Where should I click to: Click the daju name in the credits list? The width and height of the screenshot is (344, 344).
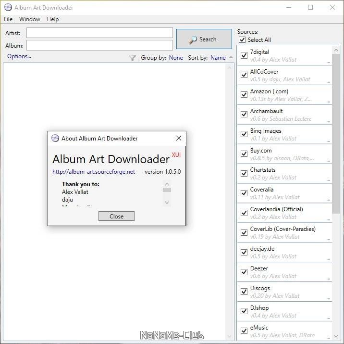(x=67, y=200)
